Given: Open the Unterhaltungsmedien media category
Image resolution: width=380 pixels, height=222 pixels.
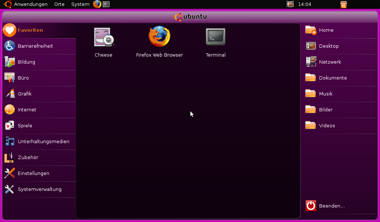Looking at the screenshot, I should [x=39, y=142].
